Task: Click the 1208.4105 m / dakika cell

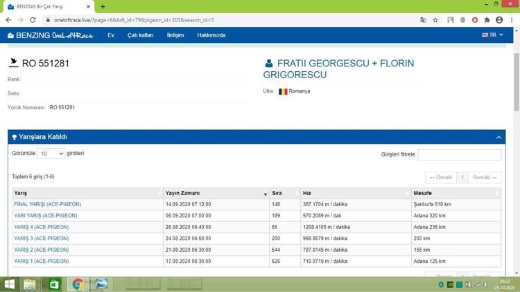Action: point(356,227)
